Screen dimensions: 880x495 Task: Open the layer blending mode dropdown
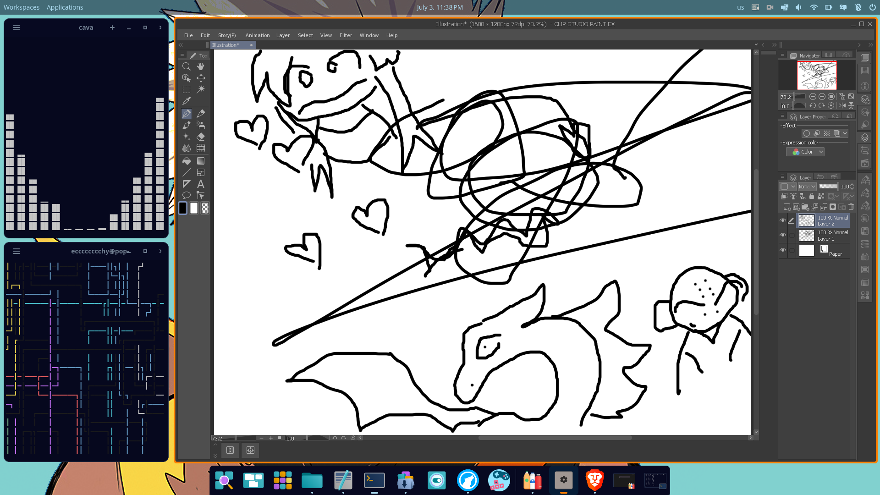807,187
